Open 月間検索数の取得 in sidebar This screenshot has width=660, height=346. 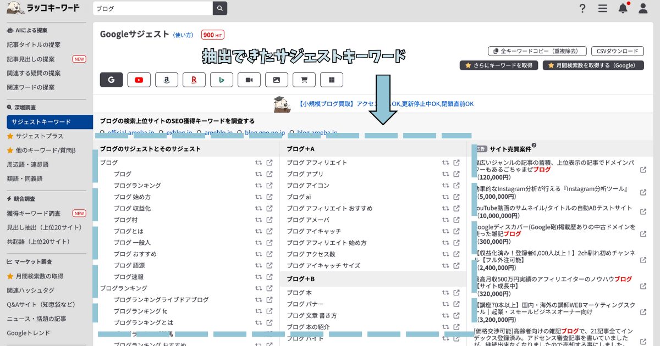coord(35,276)
